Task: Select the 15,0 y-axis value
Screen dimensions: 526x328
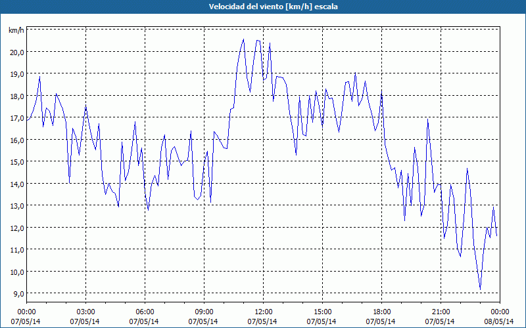Action: point(17,162)
